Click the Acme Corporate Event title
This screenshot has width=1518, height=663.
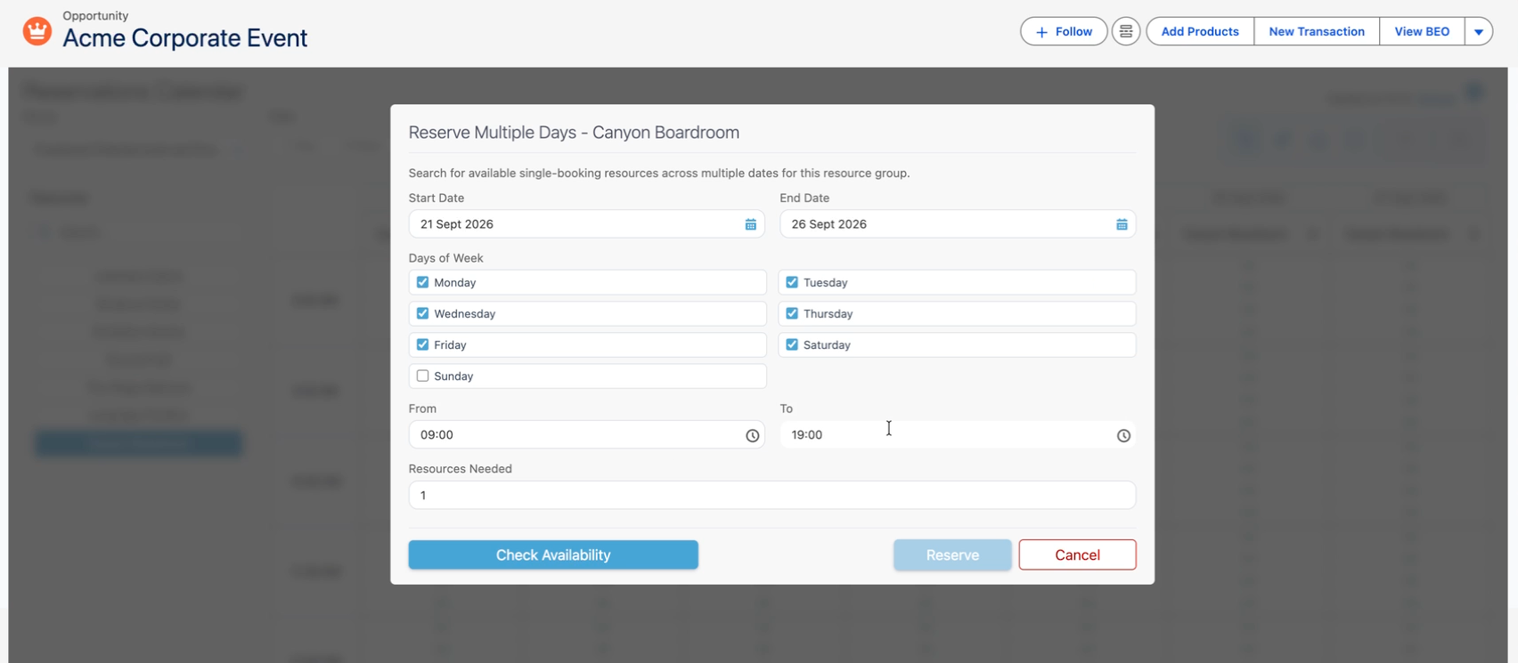pyautogui.click(x=185, y=38)
